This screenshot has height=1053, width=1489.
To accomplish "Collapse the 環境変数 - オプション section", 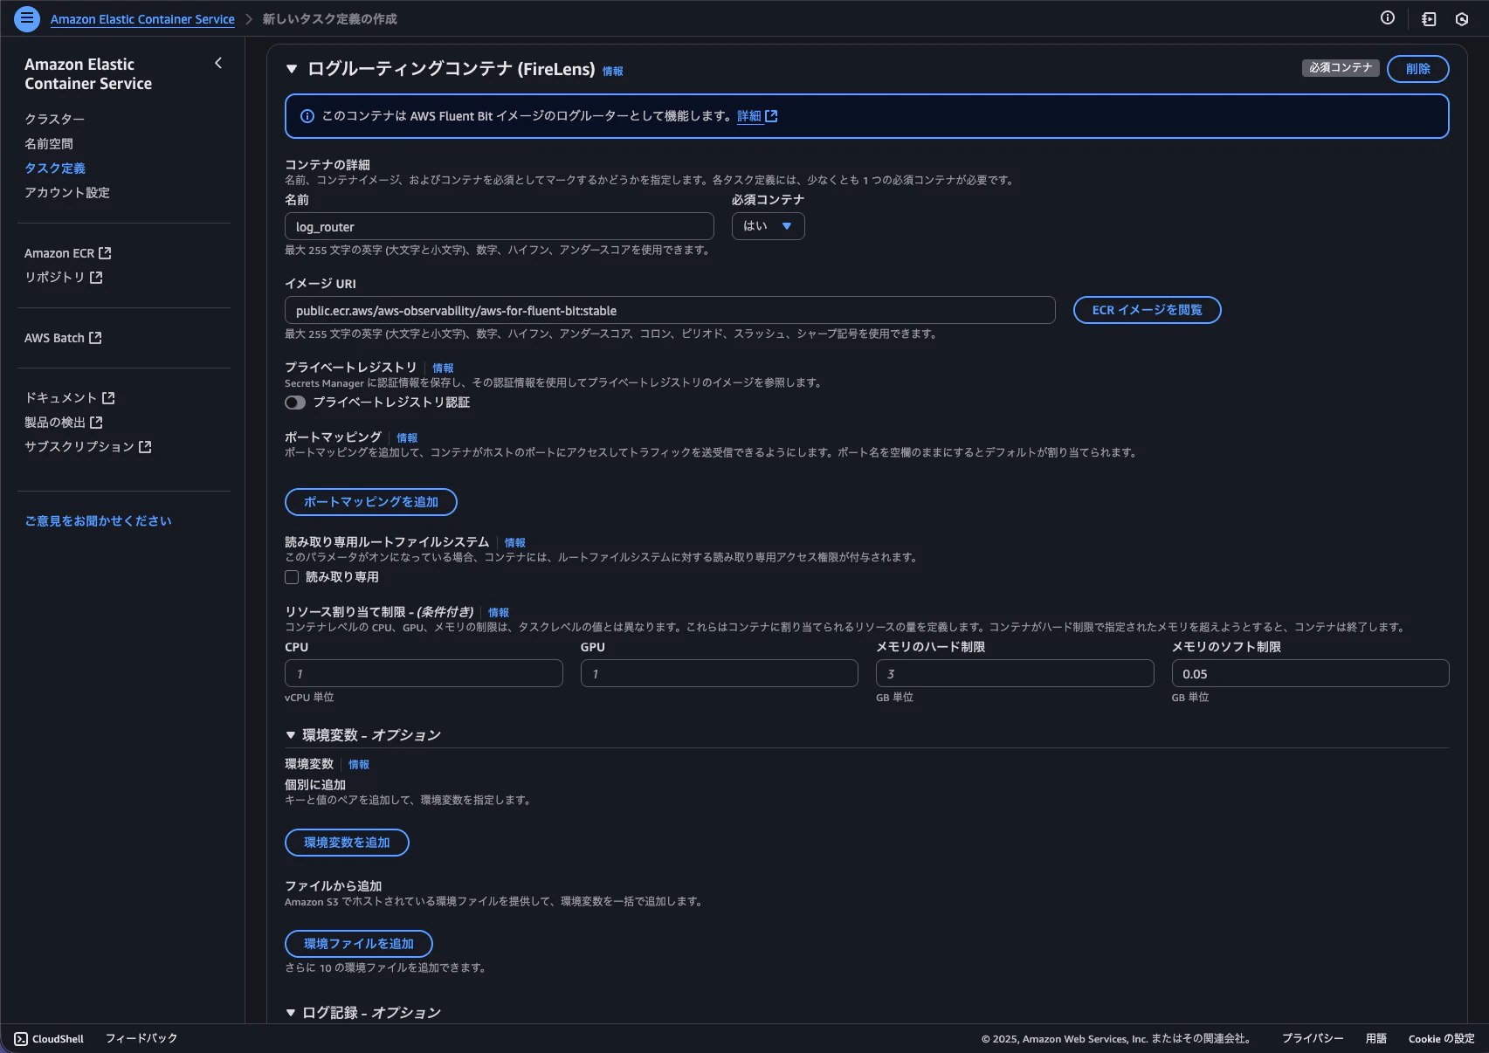I will click(x=291, y=735).
